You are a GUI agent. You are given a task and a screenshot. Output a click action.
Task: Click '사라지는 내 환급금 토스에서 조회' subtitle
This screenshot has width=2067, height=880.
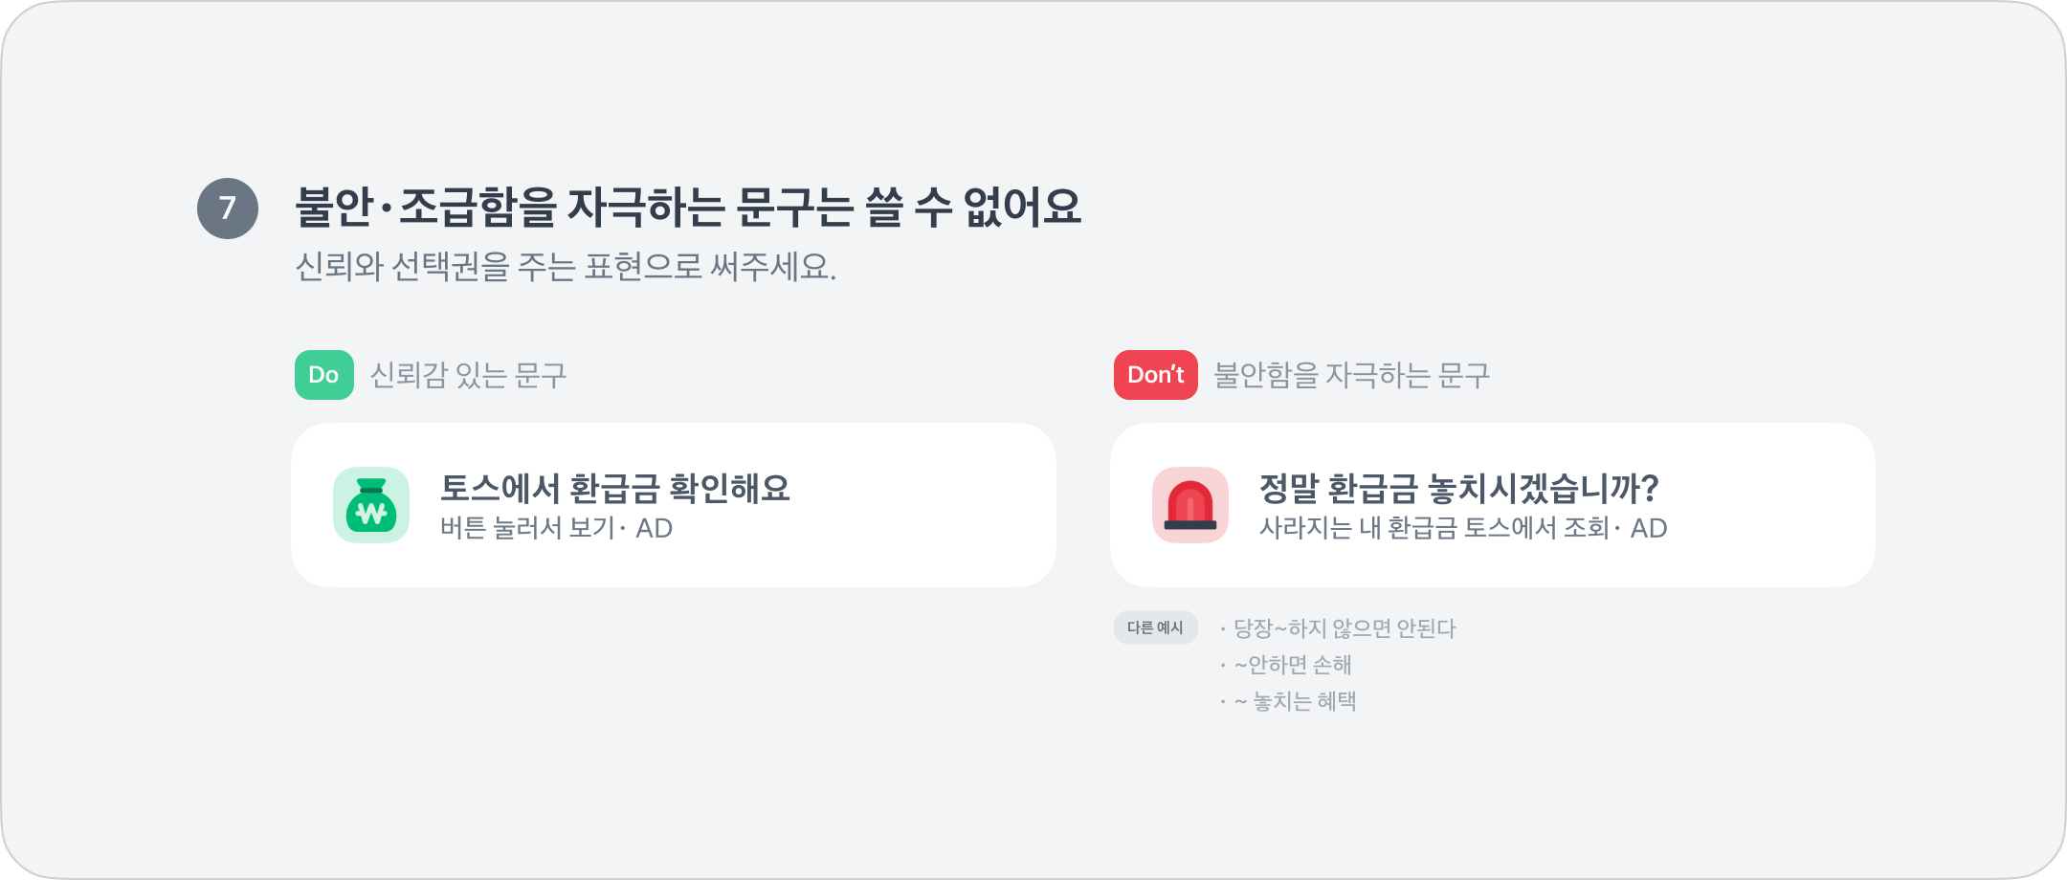click(1434, 529)
